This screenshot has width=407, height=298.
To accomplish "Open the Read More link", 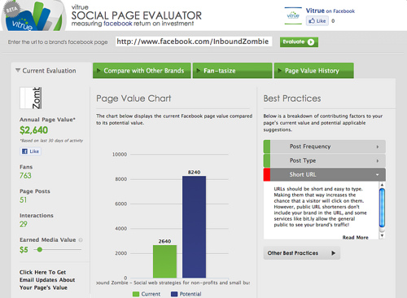I will tap(355, 238).
